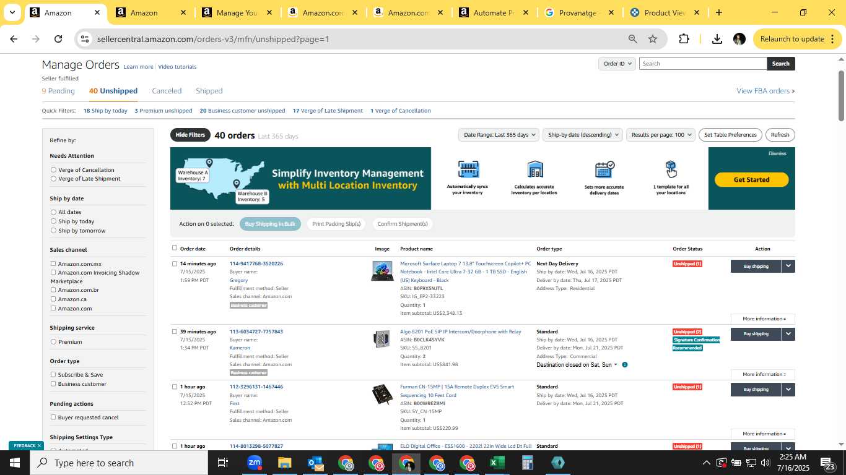
Task: Click the Get Started banner button
Action: 751,179
